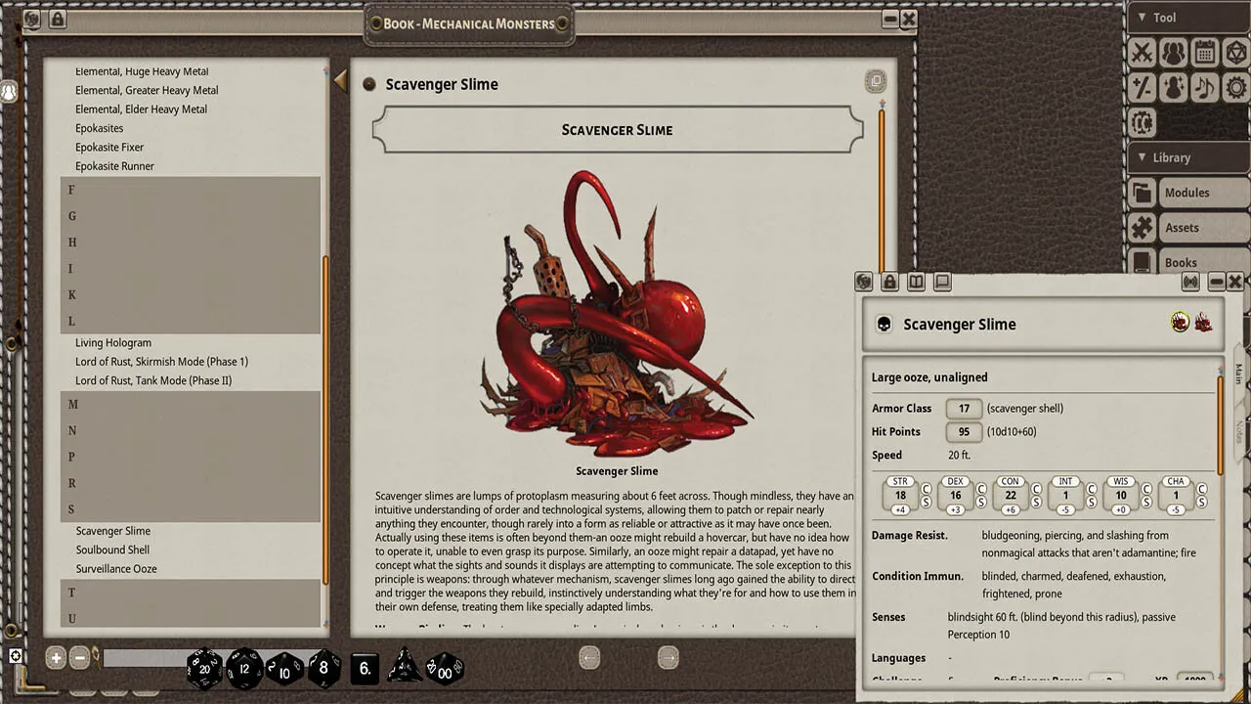
Task: Collapse index panel with left triangle arrow
Action: tap(340, 81)
